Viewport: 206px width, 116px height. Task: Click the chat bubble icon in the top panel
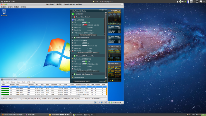[201, 2]
